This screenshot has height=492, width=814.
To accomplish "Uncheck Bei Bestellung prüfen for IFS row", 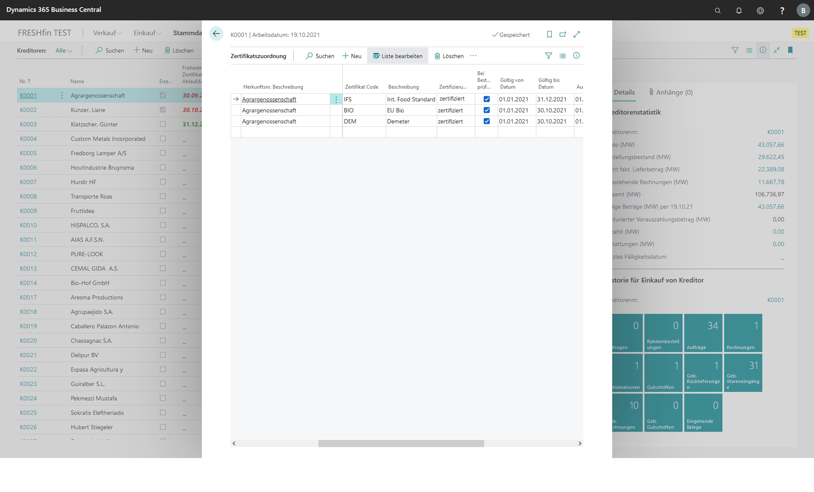I will [487, 99].
